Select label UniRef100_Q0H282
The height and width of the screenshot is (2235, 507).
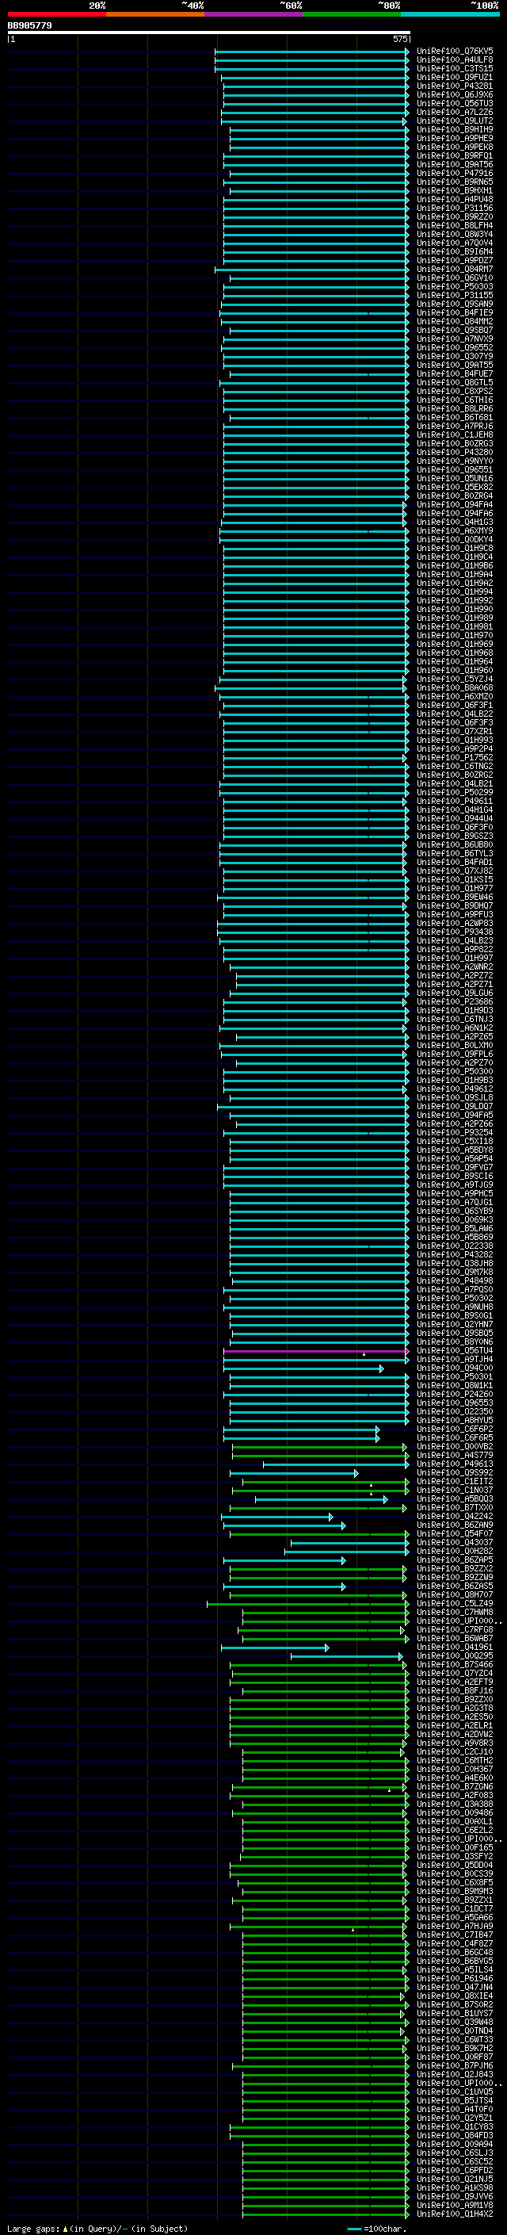(x=455, y=1552)
